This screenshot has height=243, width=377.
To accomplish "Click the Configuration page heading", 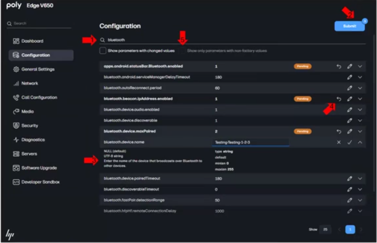I will click(x=120, y=26).
